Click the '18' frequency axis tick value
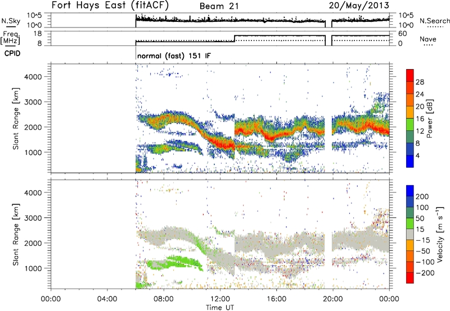Viewport: 450px width, 311px height. point(37,34)
